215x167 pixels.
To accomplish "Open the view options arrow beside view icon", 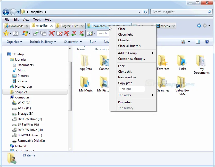I will click(189, 42).
